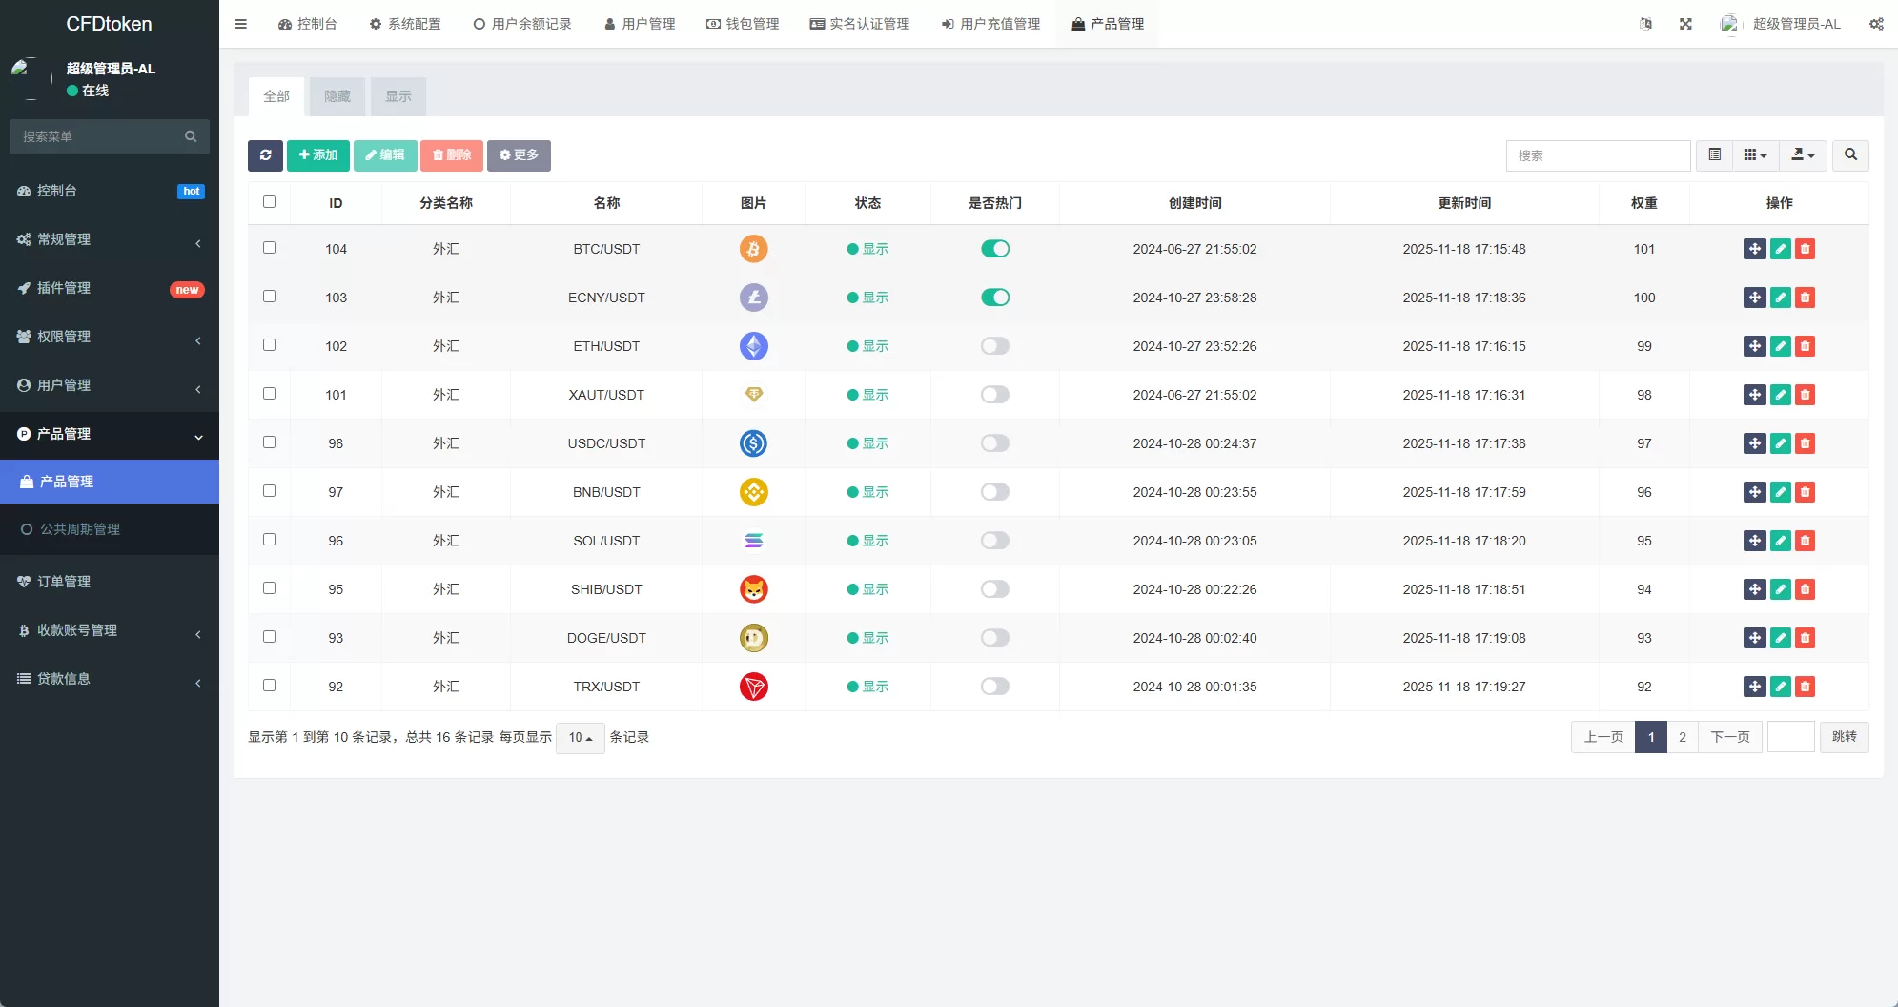The image size is (1898, 1007).
Task: Click the language translate icon in top bar
Action: click(1646, 23)
